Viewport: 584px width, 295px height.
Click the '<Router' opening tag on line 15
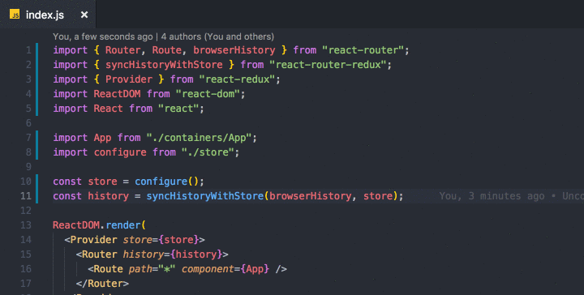[x=97, y=254]
